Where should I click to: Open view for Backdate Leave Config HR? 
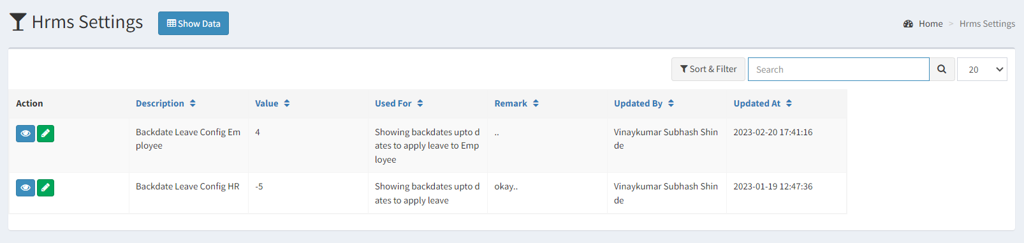point(26,188)
